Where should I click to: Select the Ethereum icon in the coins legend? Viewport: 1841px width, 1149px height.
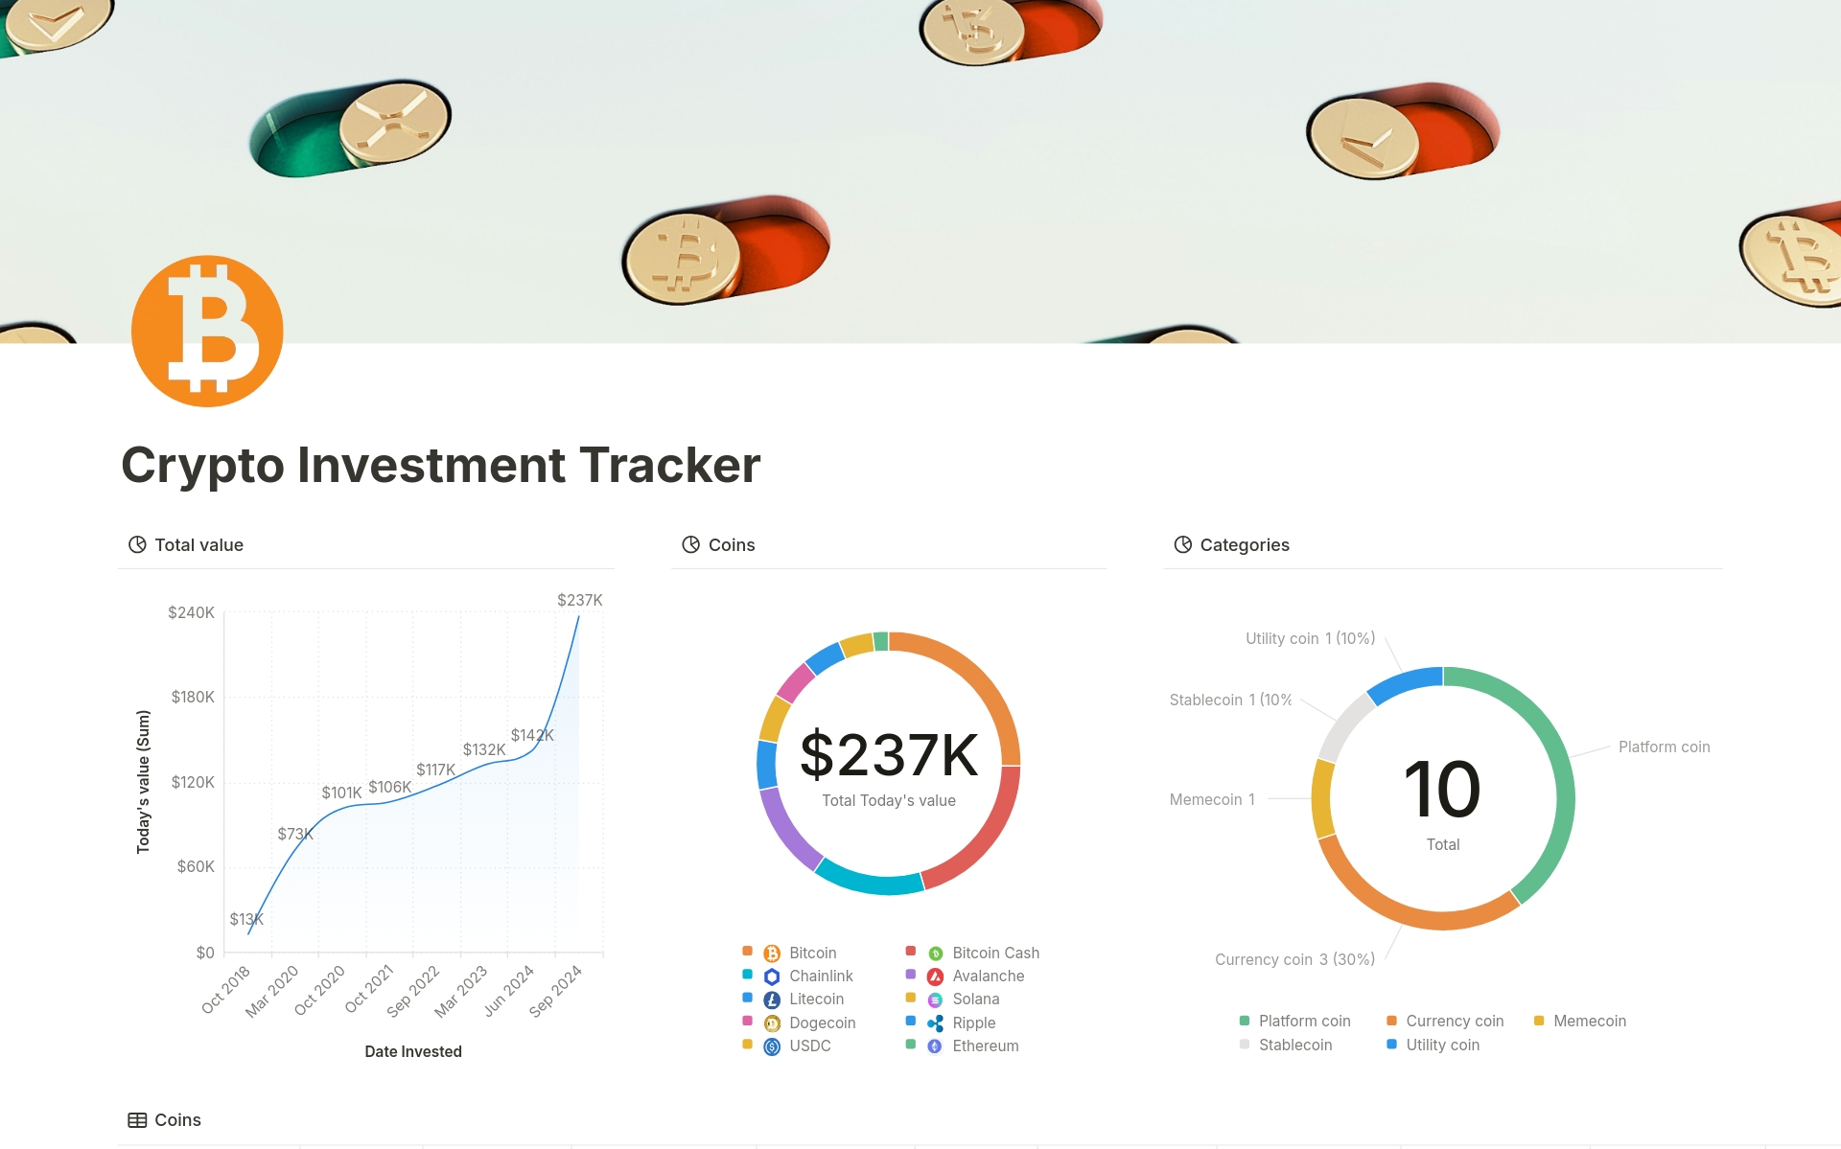[x=935, y=1046]
